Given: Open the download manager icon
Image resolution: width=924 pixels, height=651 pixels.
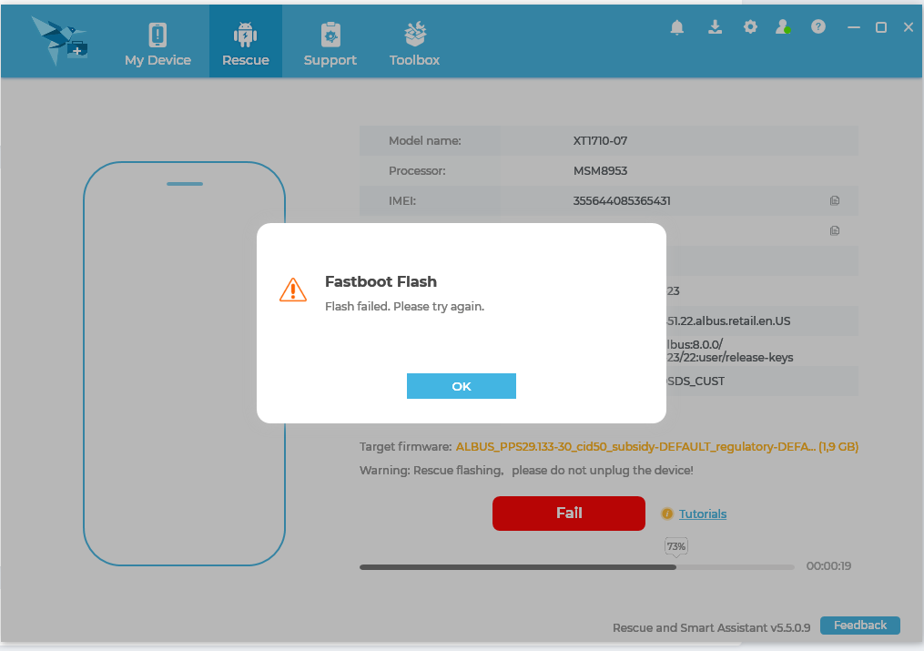Looking at the screenshot, I should tap(715, 27).
